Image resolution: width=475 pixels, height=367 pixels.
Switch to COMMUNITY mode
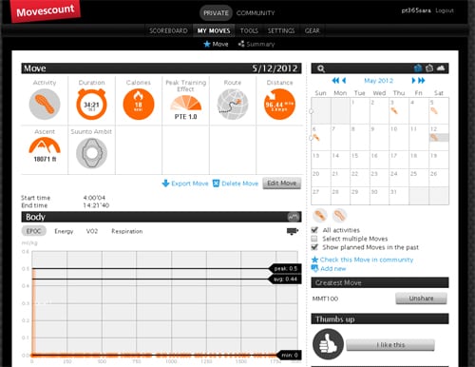point(256,13)
